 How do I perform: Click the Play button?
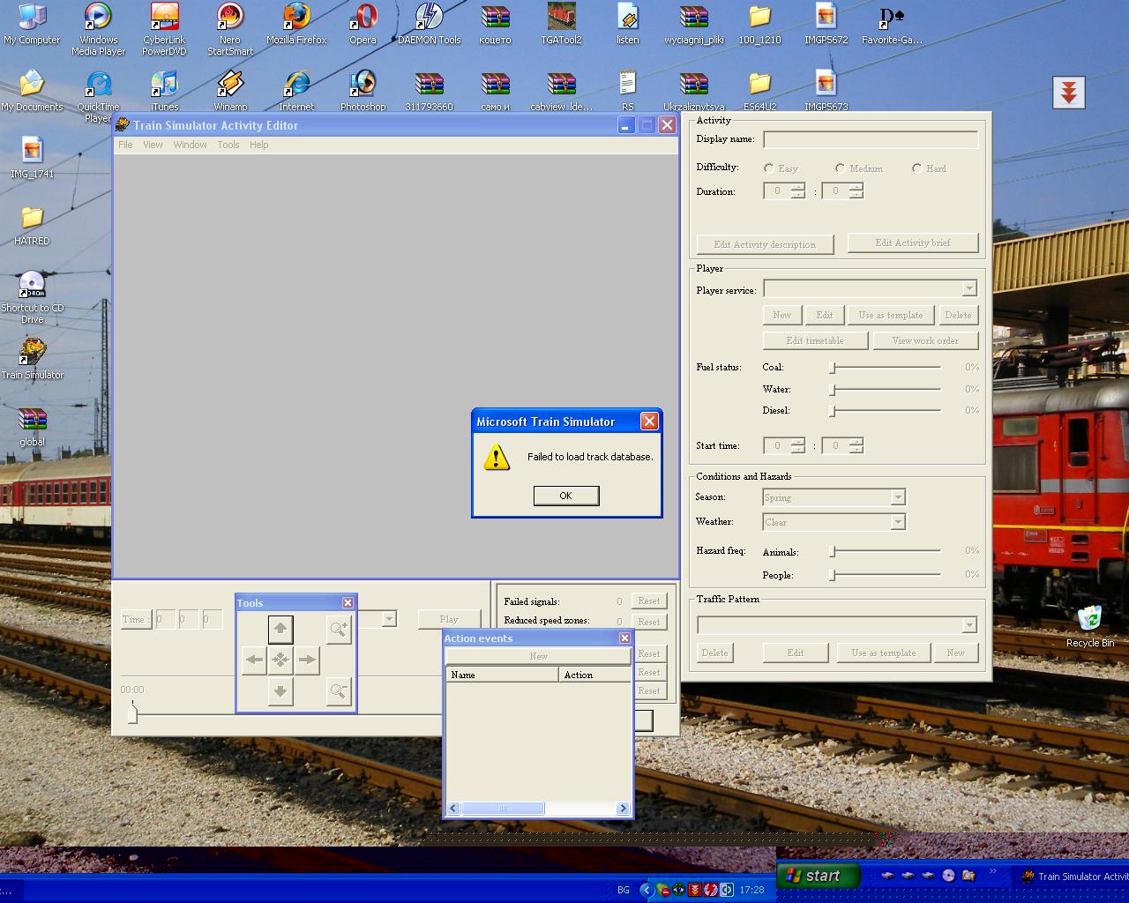pyautogui.click(x=449, y=619)
